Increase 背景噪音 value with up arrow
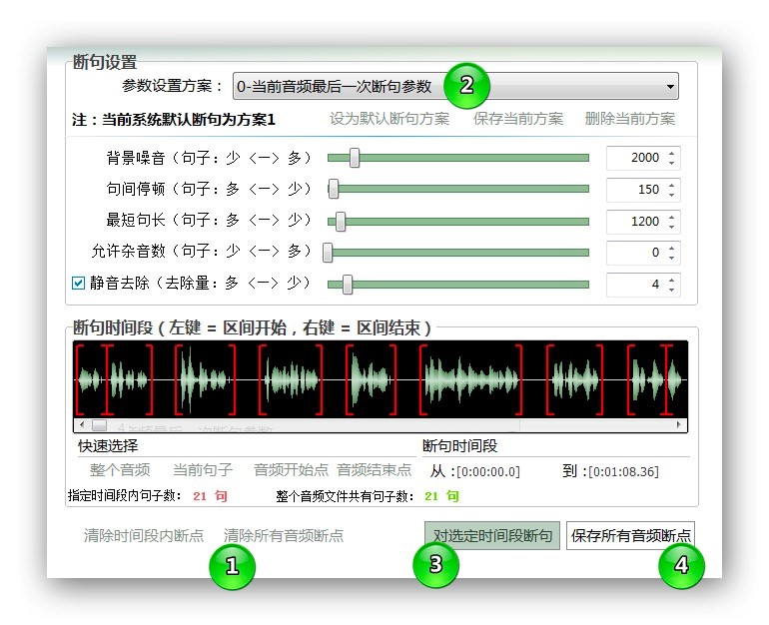769x625 pixels. (672, 153)
